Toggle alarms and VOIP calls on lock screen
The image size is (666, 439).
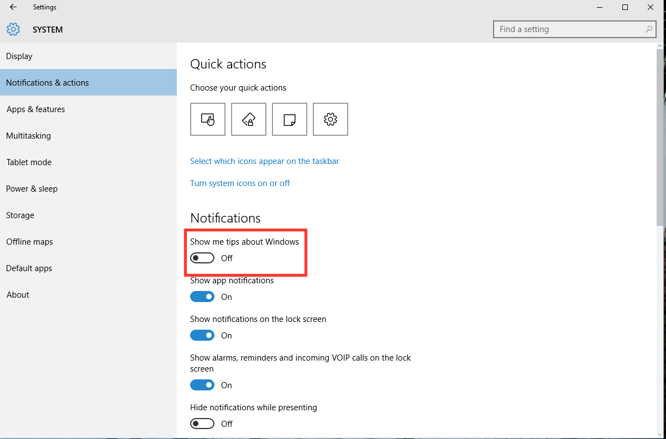[x=202, y=385]
